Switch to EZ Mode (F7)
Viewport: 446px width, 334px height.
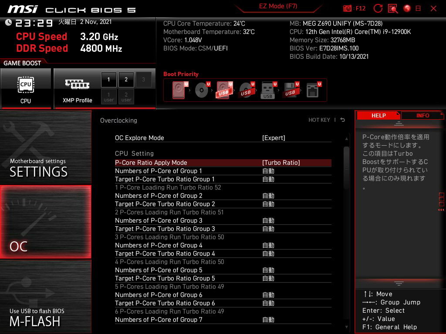point(278,6)
